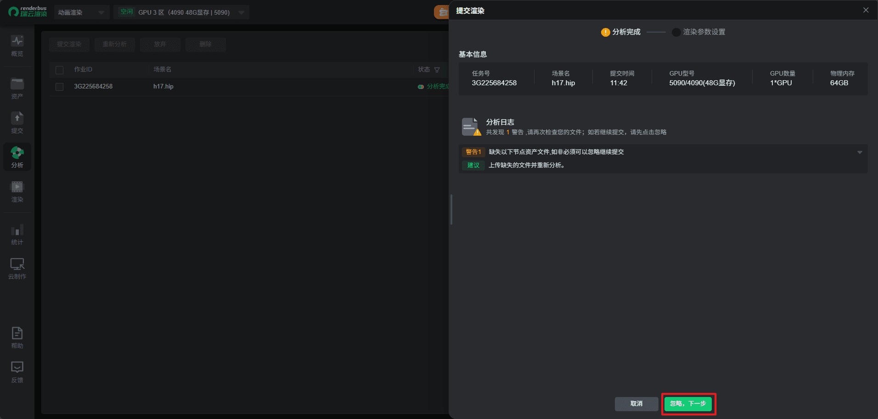Open the 概览 overview sidebar icon
The height and width of the screenshot is (419, 878).
17,45
